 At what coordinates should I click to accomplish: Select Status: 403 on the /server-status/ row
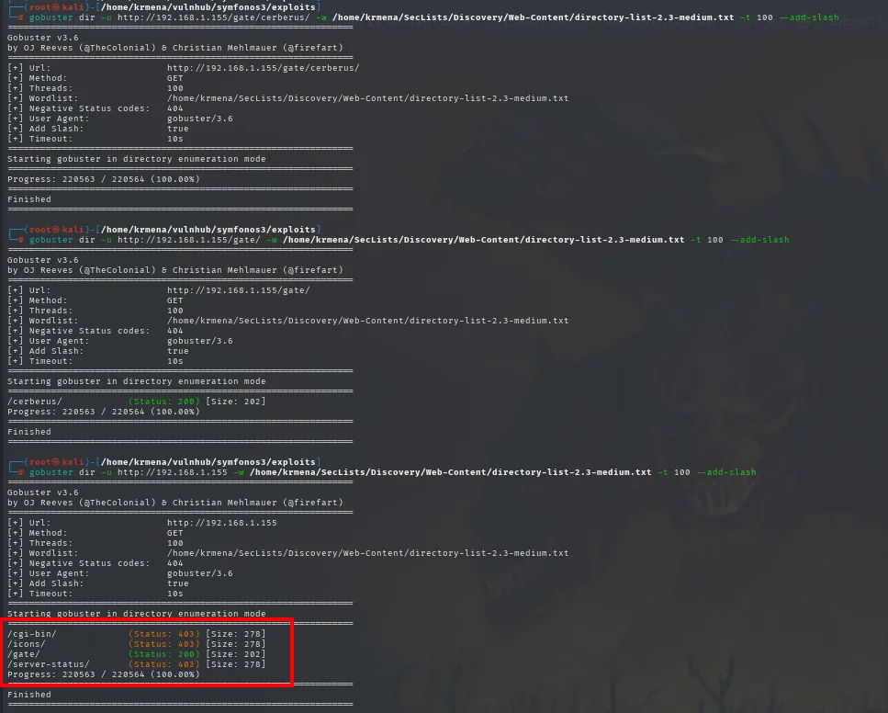click(x=164, y=664)
